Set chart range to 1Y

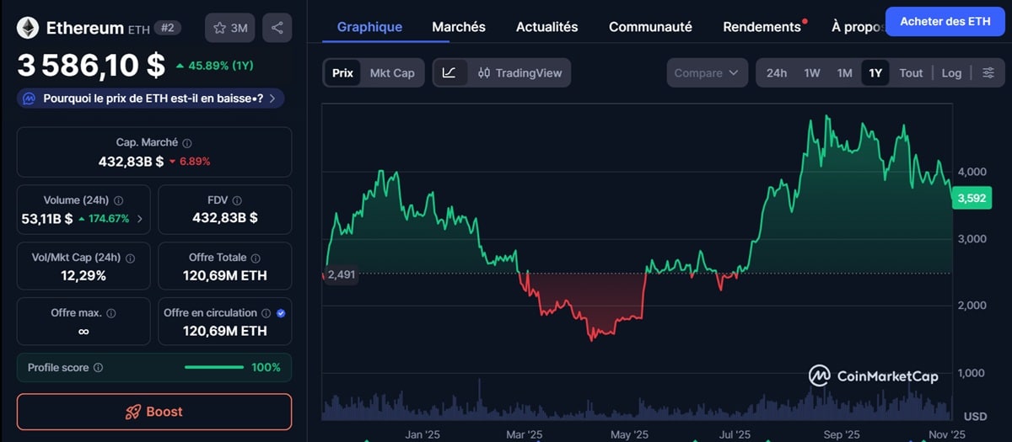point(875,73)
